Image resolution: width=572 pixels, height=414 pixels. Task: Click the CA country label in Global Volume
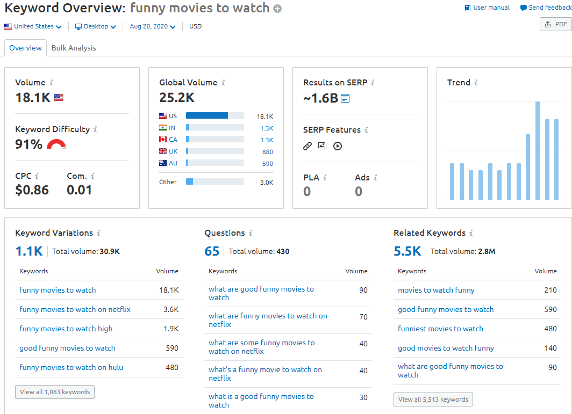pos(173,140)
